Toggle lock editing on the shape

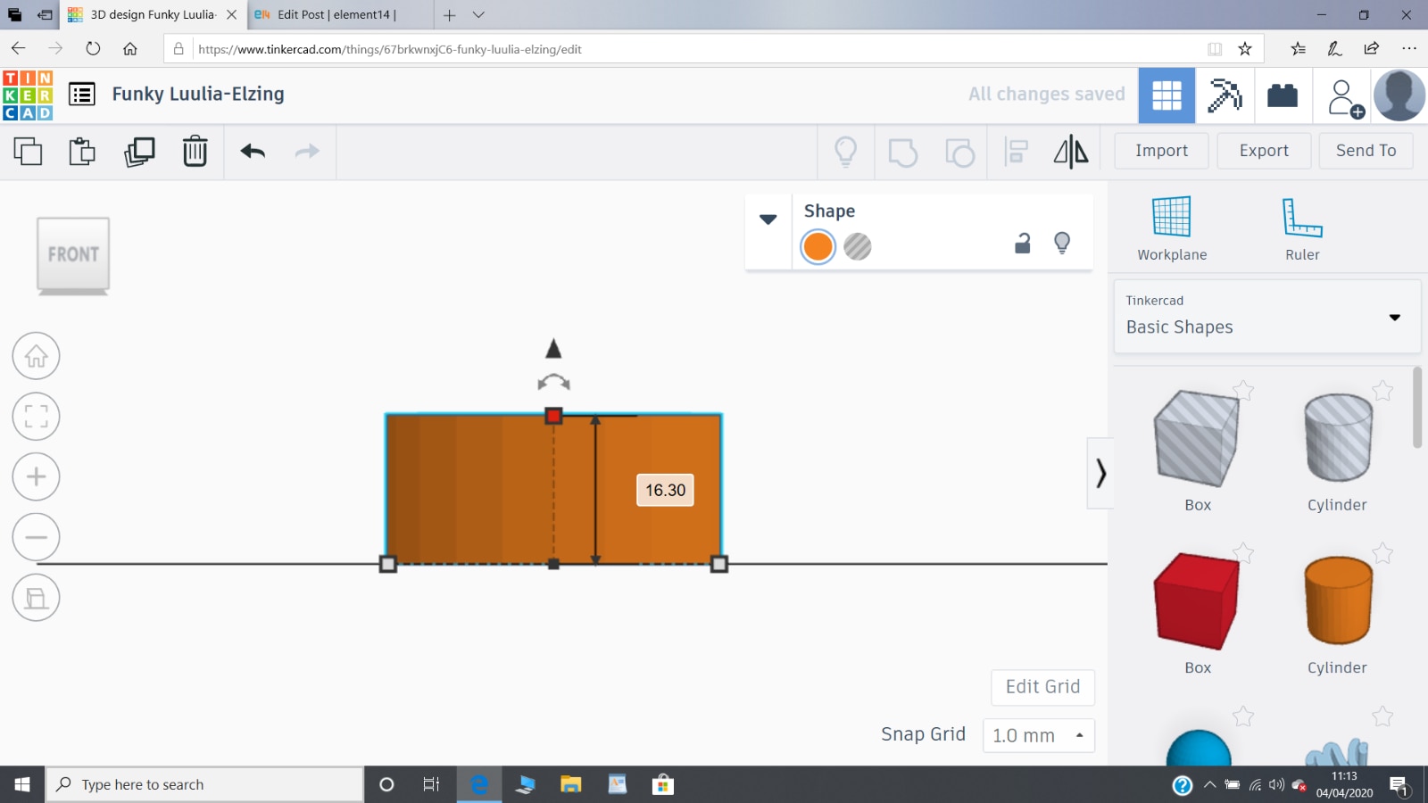tap(1023, 243)
